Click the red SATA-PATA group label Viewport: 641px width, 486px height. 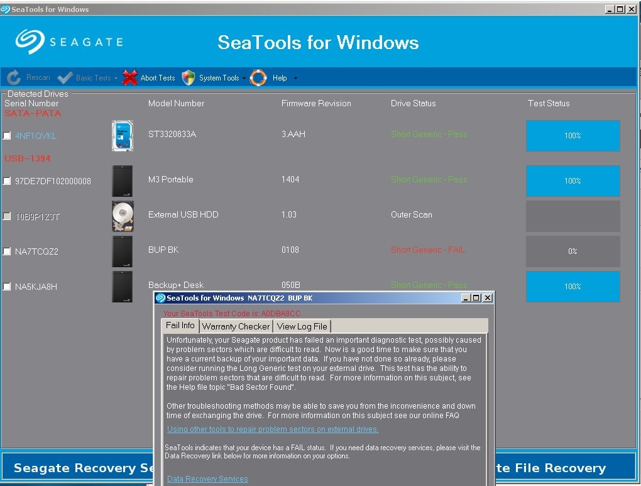(33, 113)
